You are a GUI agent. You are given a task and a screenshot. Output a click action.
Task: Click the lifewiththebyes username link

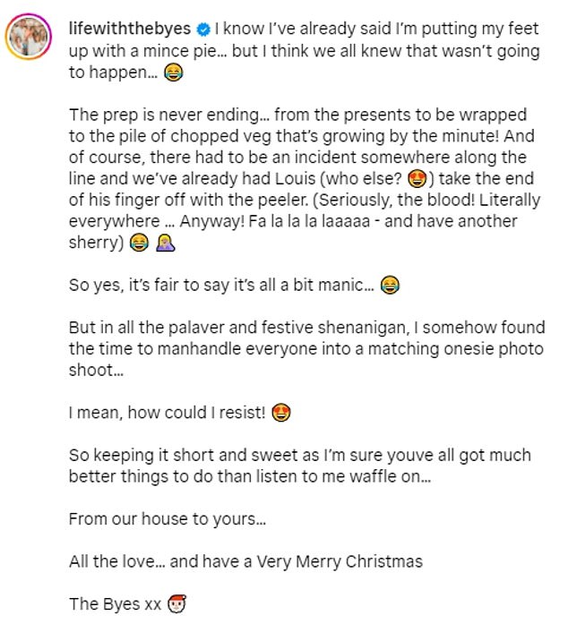pos(130,29)
